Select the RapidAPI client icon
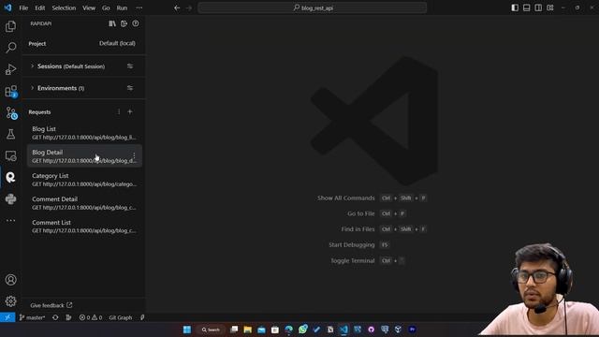The height and width of the screenshot is (337, 599). point(10,177)
